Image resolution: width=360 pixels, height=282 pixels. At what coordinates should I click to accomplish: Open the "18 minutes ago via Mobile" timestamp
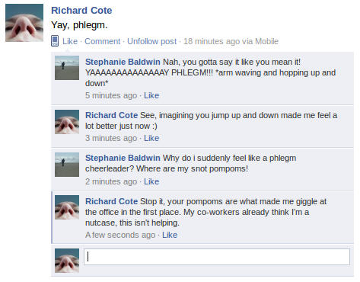click(231, 41)
